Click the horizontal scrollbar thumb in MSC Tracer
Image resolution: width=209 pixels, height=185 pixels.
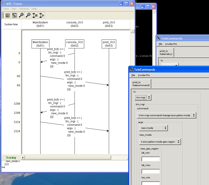tap(68, 158)
